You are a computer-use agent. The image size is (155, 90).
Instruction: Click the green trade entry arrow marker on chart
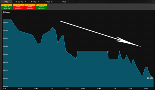click(108, 52)
